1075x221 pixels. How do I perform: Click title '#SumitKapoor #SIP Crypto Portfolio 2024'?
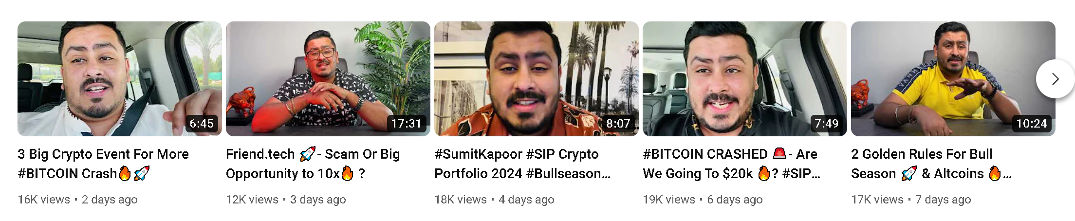tap(522, 164)
